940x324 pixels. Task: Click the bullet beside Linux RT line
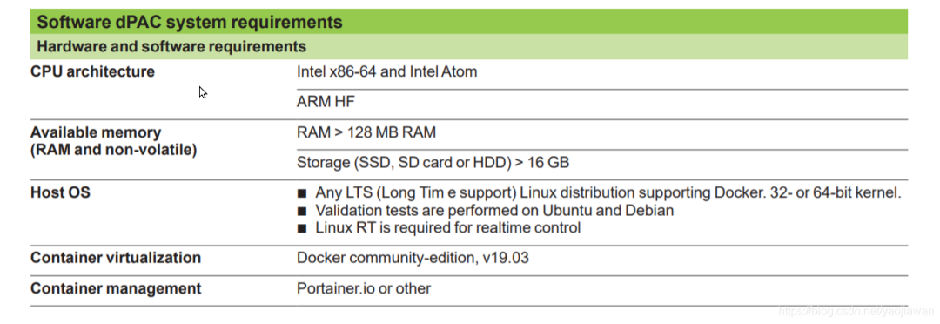pyautogui.click(x=302, y=228)
